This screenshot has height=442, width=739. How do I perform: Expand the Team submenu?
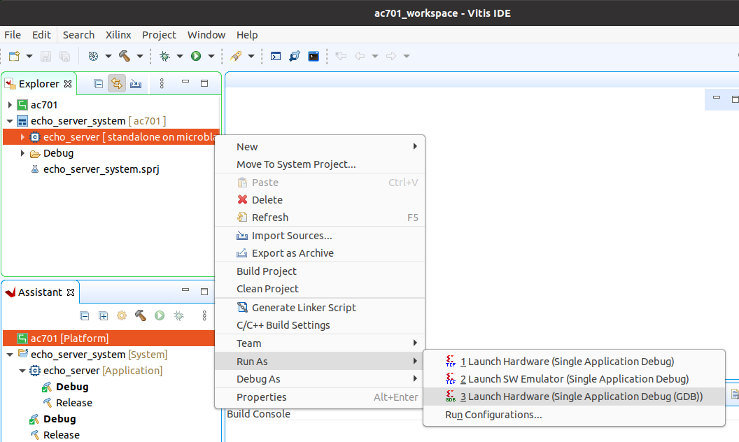coord(320,343)
